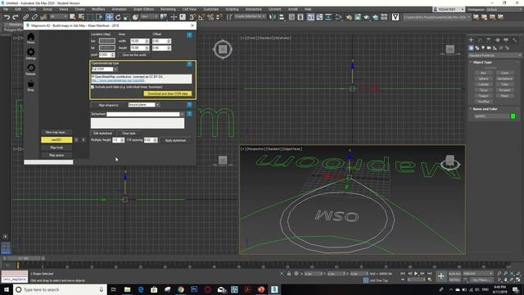Open the Windows Start menu

click(x=7, y=289)
